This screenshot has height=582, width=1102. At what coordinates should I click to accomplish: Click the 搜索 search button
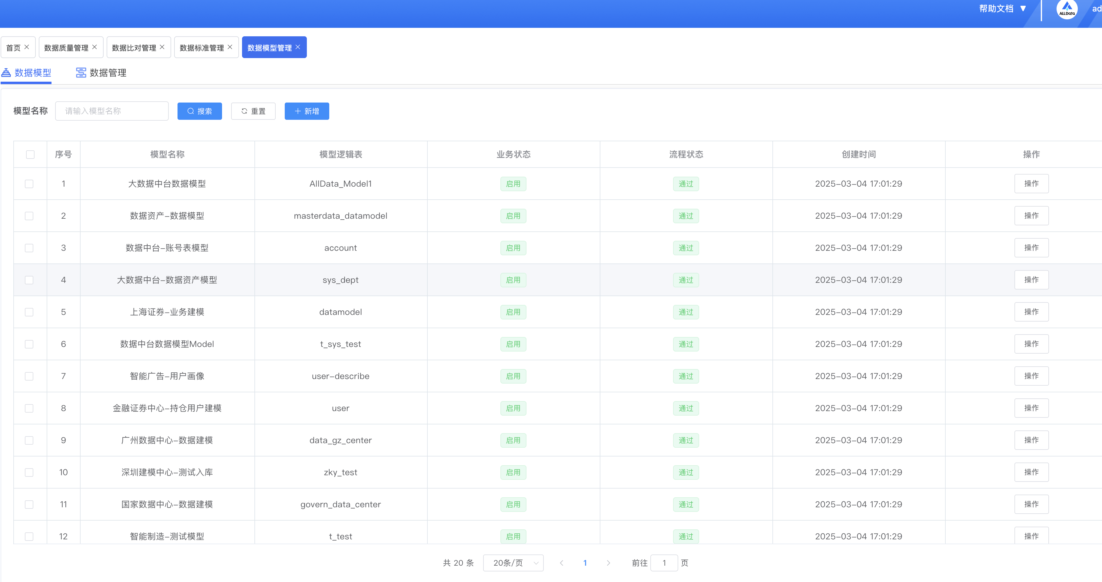pyautogui.click(x=199, y=111)
